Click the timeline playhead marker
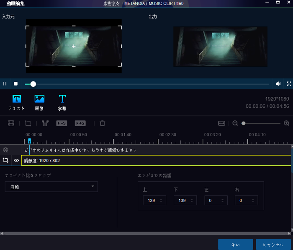 pyautogui.click(x=30, y=141)
